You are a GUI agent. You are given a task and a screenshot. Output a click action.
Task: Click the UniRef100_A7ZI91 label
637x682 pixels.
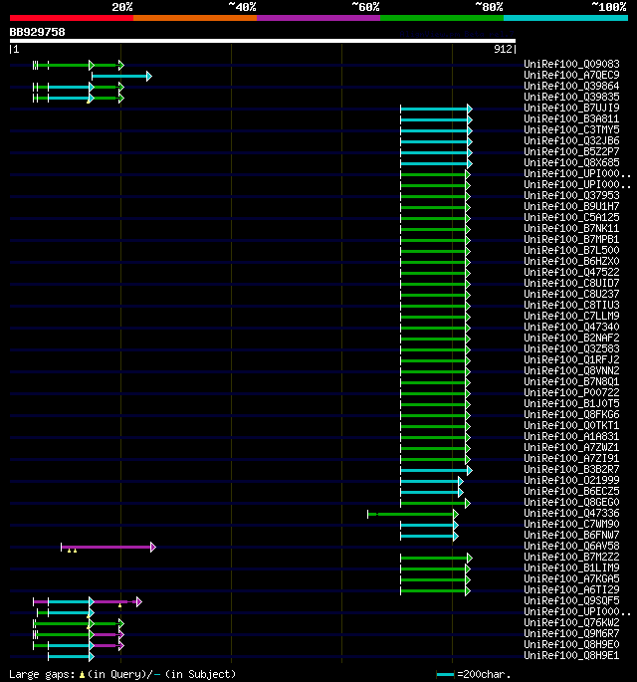point(571,458)
